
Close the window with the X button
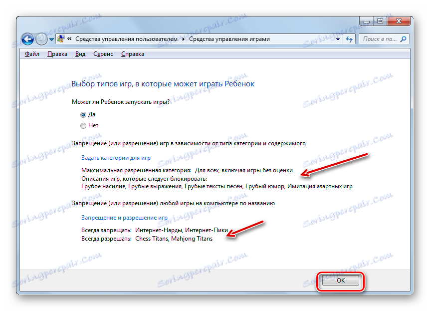coord(399,21)
